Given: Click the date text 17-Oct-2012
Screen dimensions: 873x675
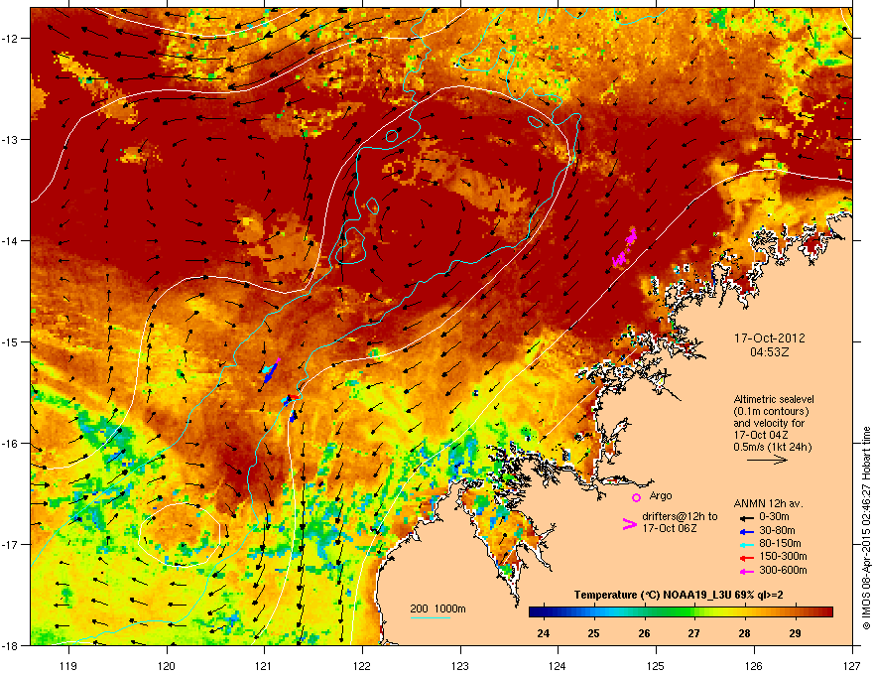Looking at the screenshot, I should [770, 338].
